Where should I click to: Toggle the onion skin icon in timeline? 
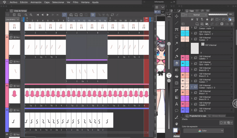click(x=93, y=15)
